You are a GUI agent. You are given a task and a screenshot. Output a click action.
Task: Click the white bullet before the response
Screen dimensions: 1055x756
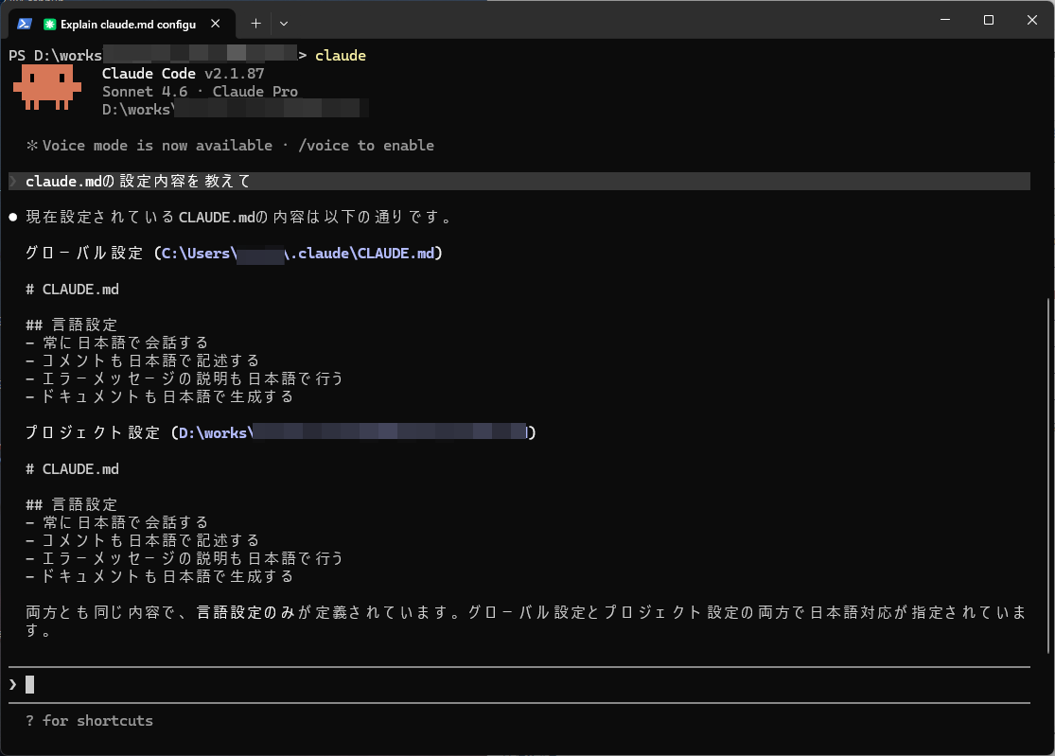(13, 218)
